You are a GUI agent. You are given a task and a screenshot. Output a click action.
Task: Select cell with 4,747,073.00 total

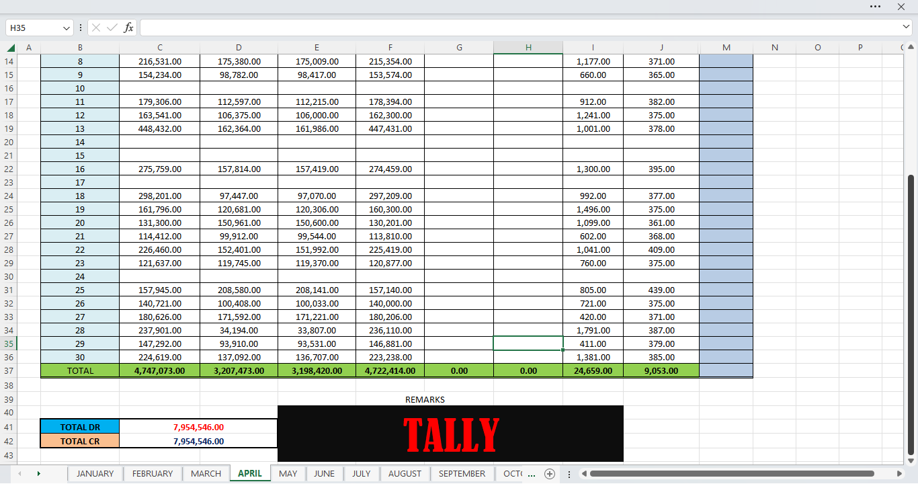[160, 370]
